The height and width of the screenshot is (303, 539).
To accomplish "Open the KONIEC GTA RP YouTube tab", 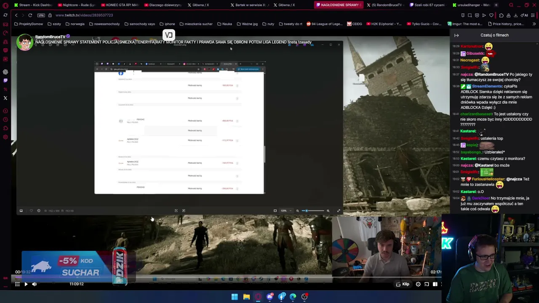I will pyautogui.click(x=119, y=5).
